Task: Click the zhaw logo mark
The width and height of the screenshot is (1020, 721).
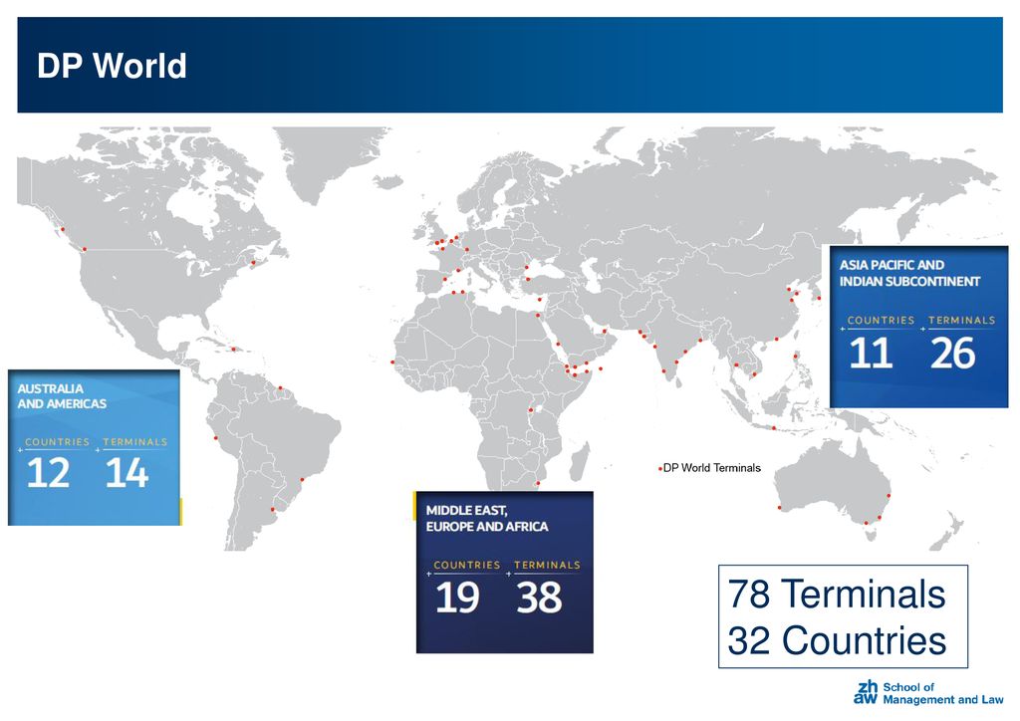Action: [x=867, y=692]
